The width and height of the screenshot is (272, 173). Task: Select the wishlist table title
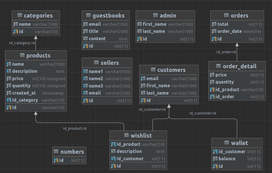click(141, 135)
